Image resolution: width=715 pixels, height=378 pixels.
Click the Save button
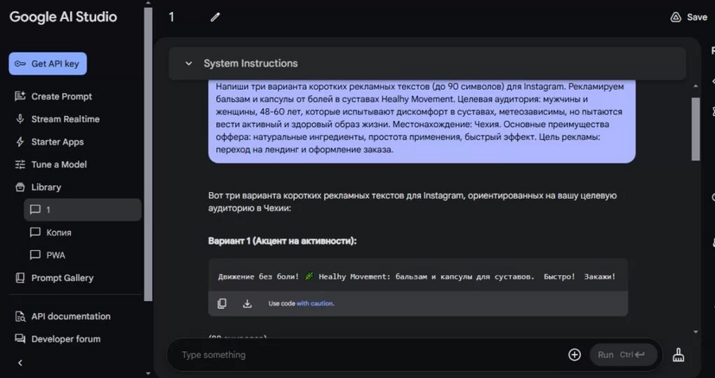point(689,17)
